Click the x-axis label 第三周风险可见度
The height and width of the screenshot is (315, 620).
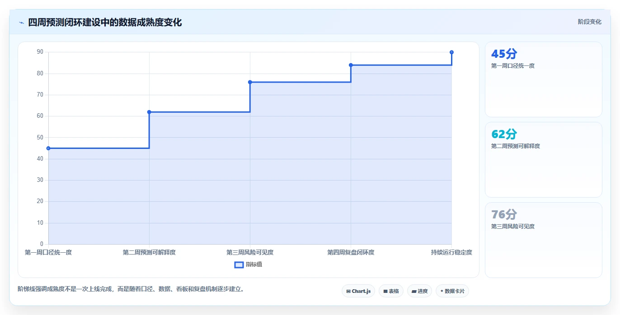250,252
